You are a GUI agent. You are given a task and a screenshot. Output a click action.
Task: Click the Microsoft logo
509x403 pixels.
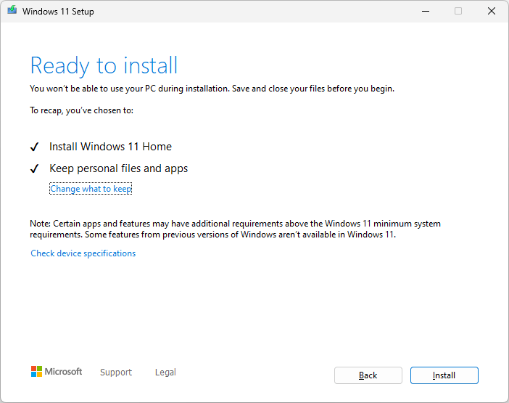[57, 372]
